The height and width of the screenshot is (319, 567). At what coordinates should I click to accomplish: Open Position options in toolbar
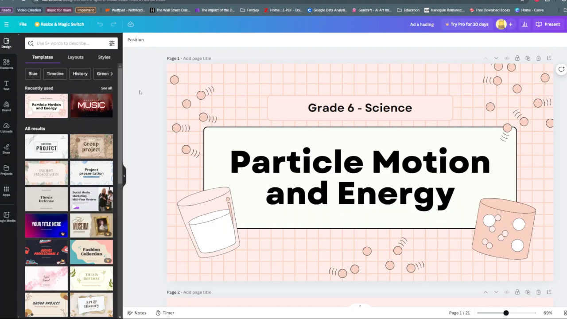pos(136,40)
